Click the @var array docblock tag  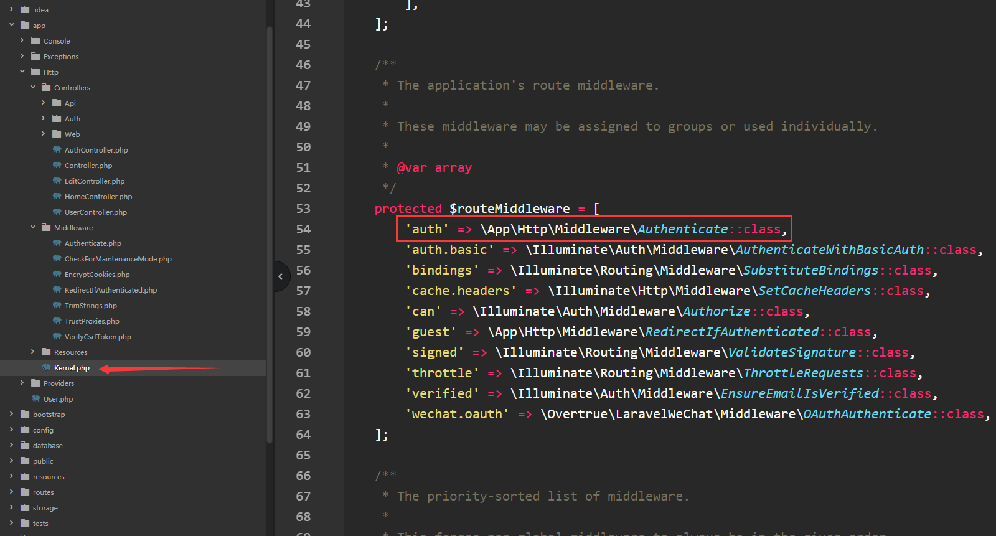pyautogui.click(x=435, y=167)
